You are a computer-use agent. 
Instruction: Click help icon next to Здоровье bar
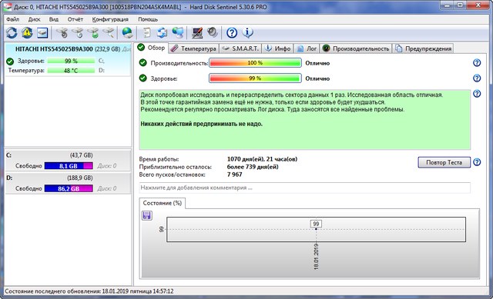[477, 78]
